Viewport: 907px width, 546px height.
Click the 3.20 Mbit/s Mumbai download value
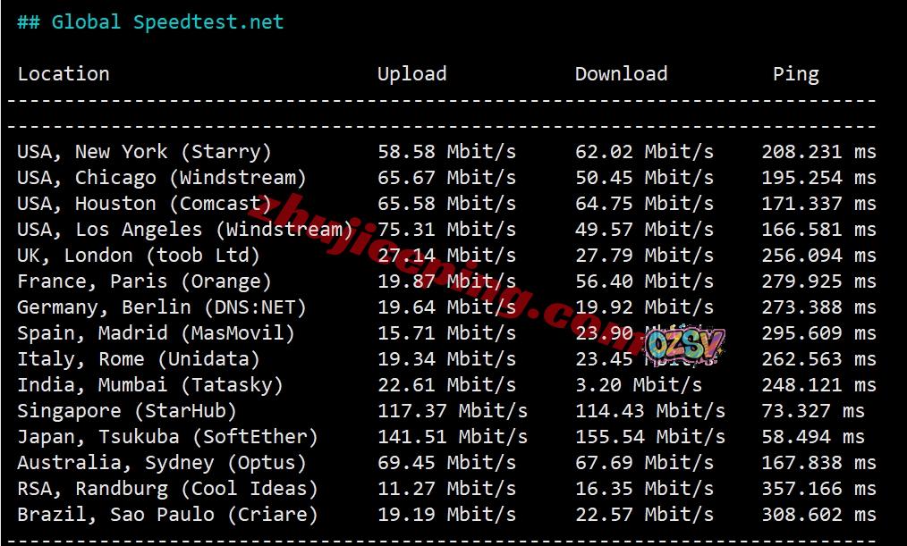click(639, 385)
